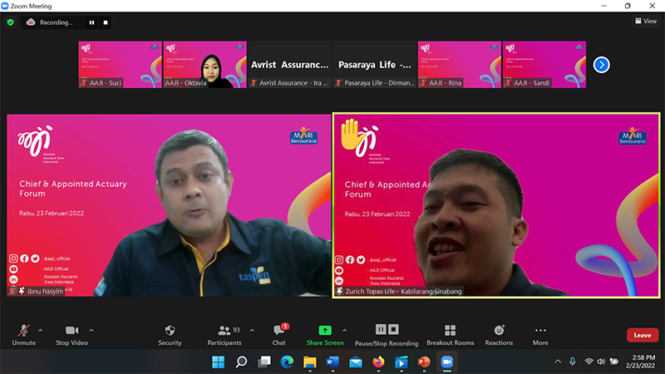Open the Chat panel
This screenshot has width=665, height=374.
tap(279, 335)
